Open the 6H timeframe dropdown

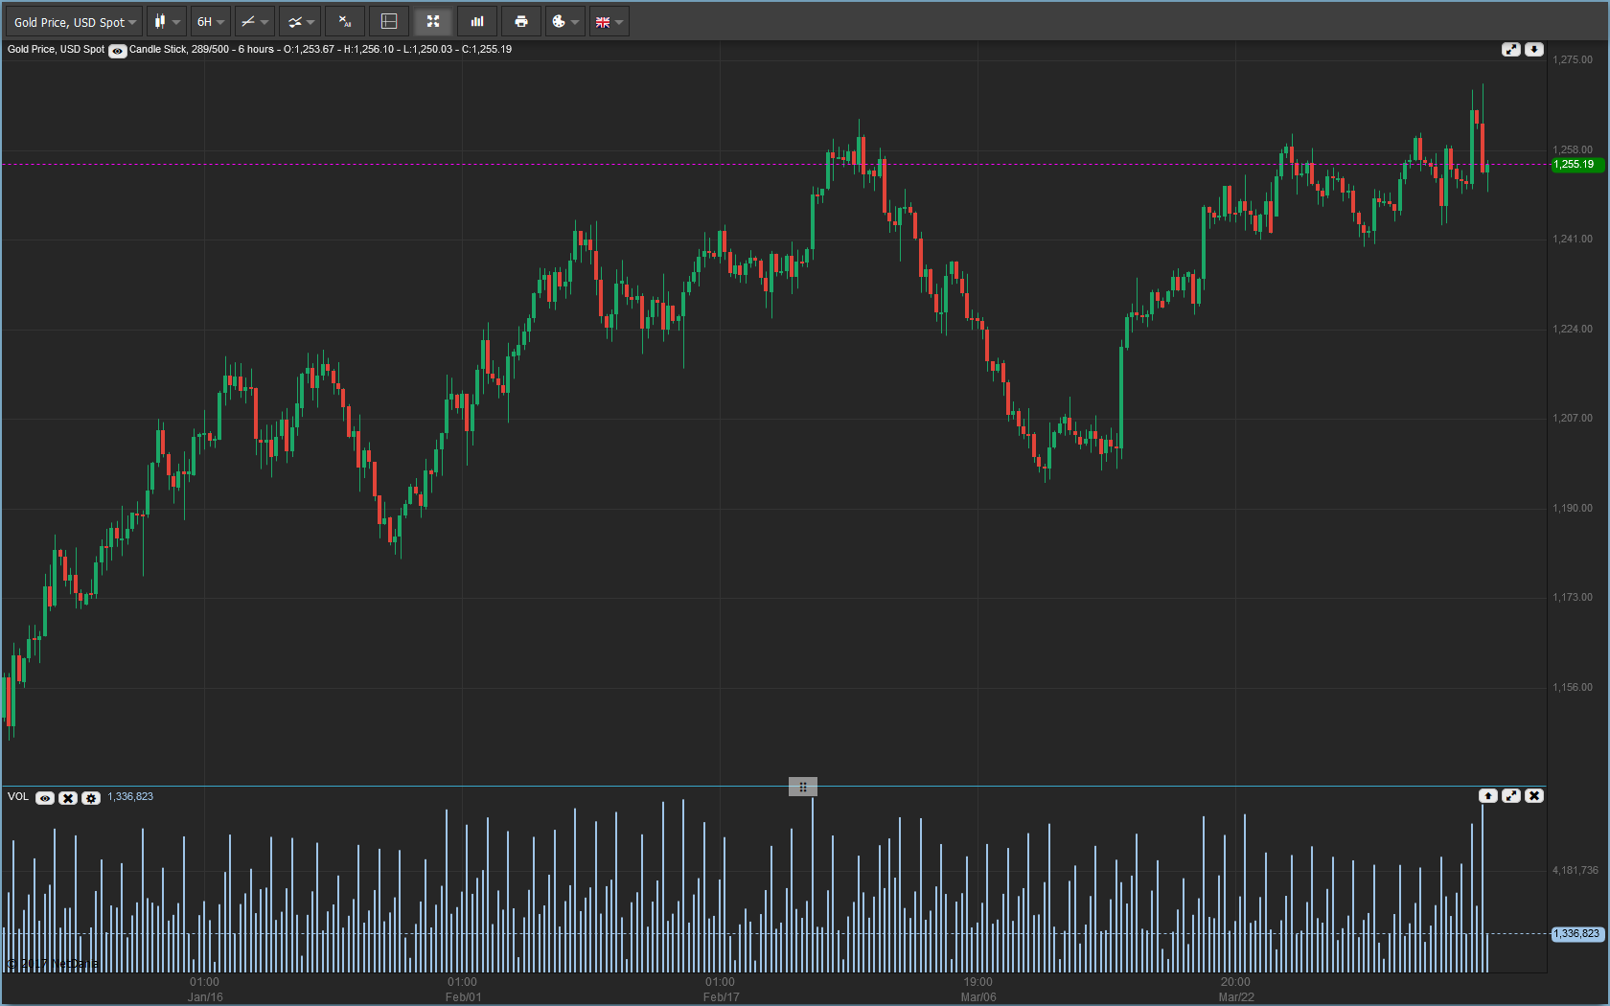pyautogui.click(x=210, y=21)
